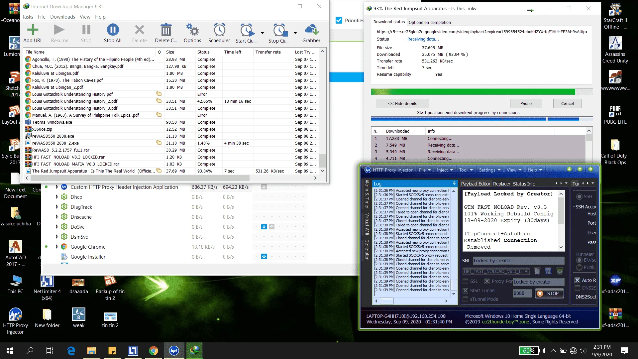Select the SSH radio button

pyautogui.click(x=580, y=196)
